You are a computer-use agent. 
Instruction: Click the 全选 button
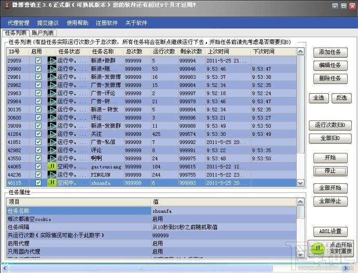[319, 98]
